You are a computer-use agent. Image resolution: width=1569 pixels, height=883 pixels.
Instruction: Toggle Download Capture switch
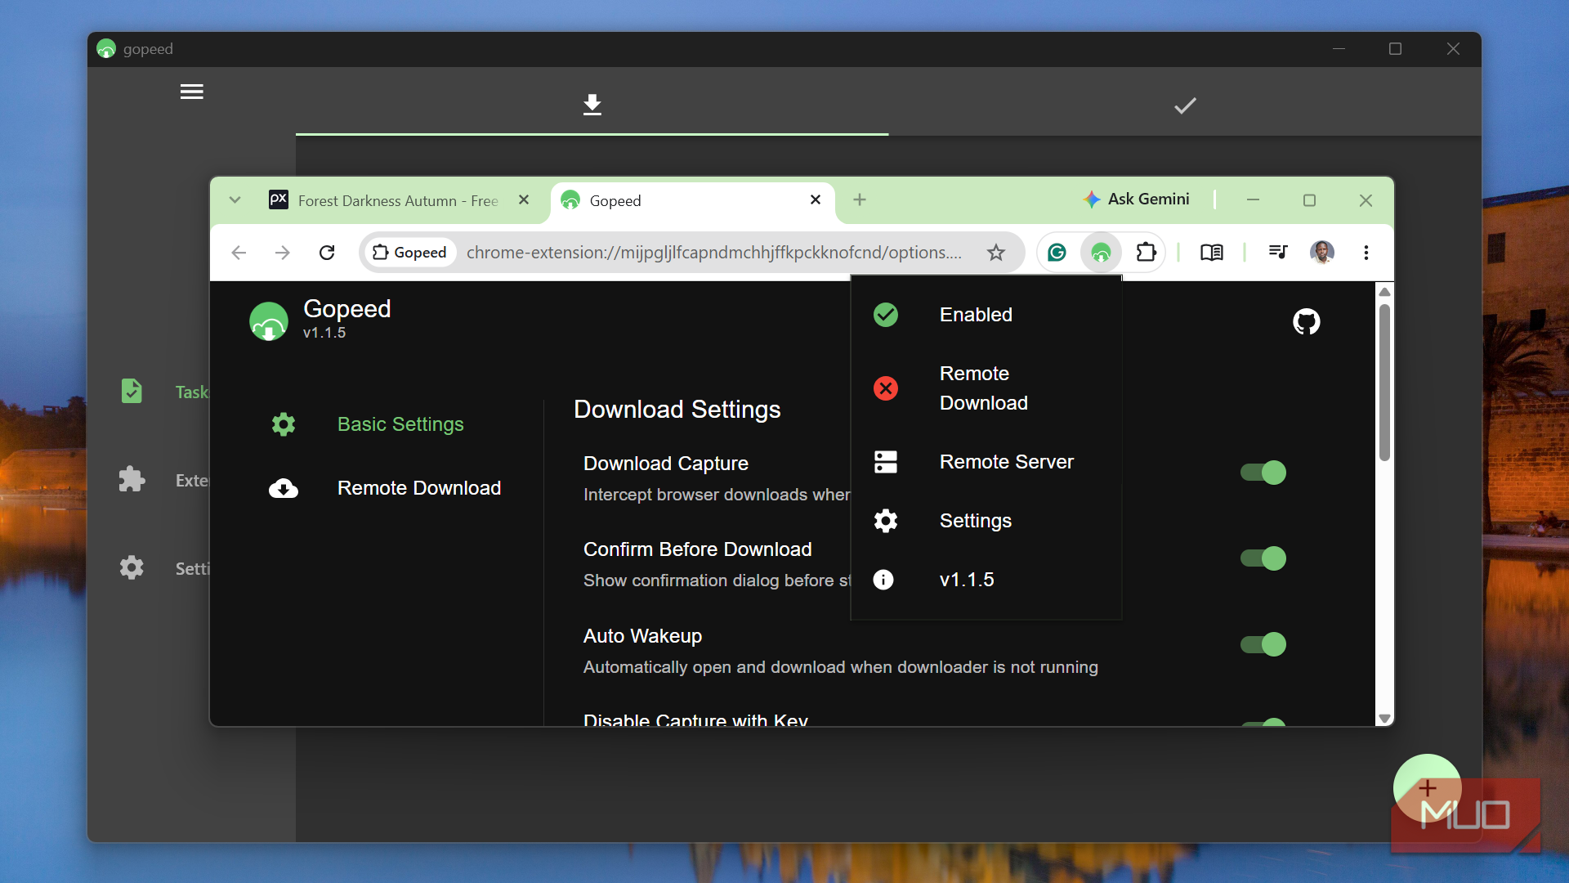click(1263, 473)
